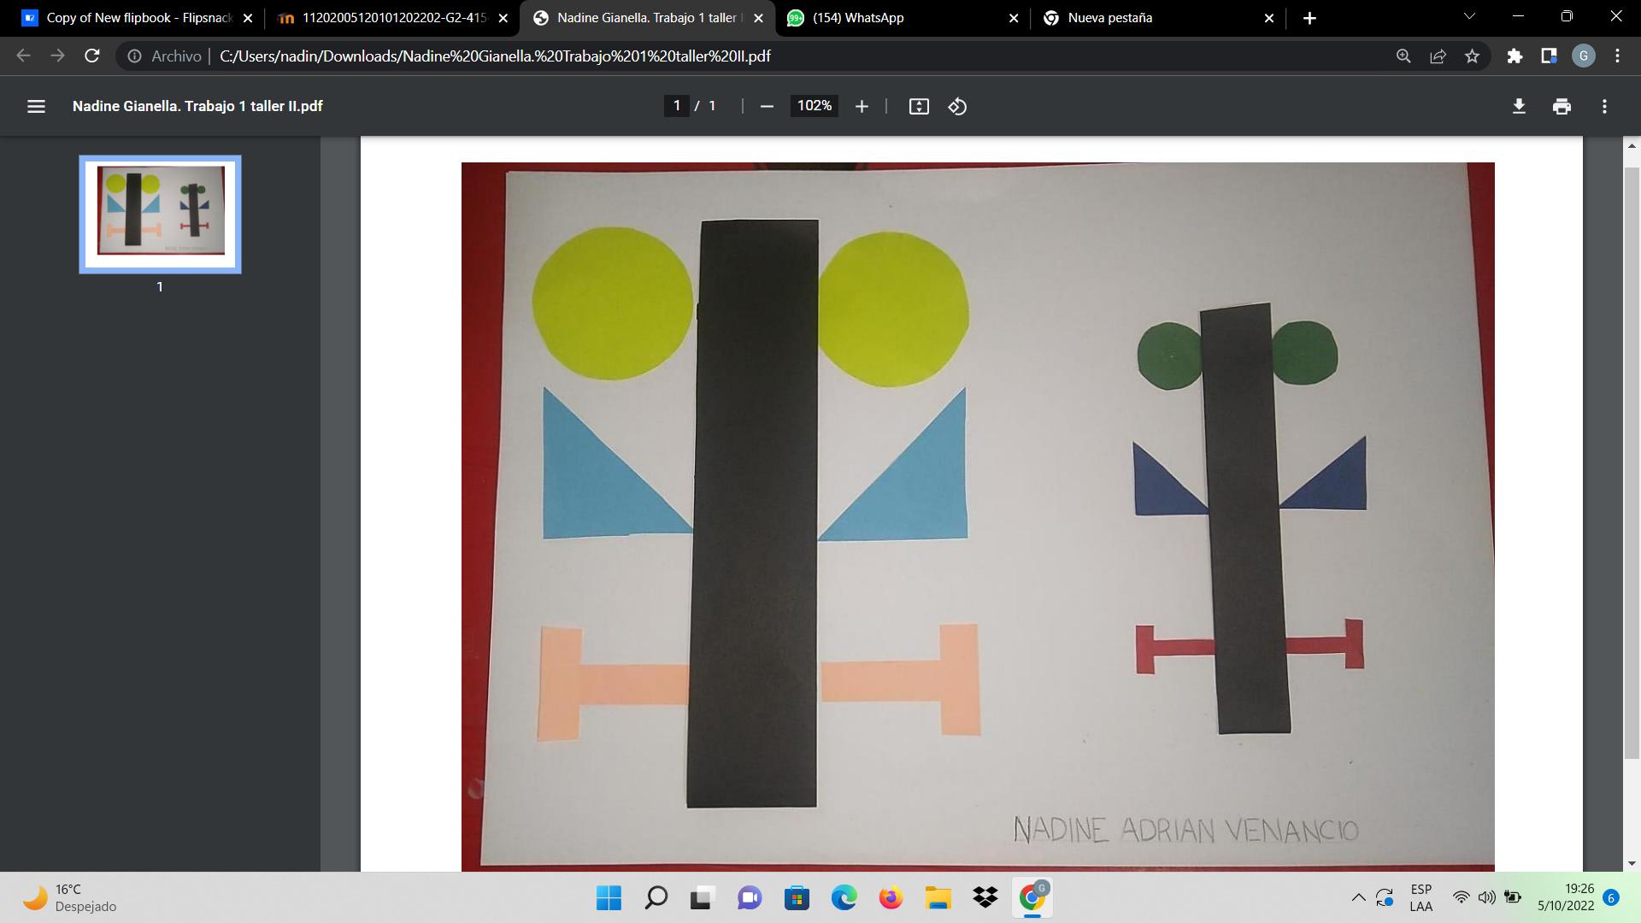Open the PDF viewer more actions menu
This screenshot has width=1641, height=923.
pos(1604,106)
